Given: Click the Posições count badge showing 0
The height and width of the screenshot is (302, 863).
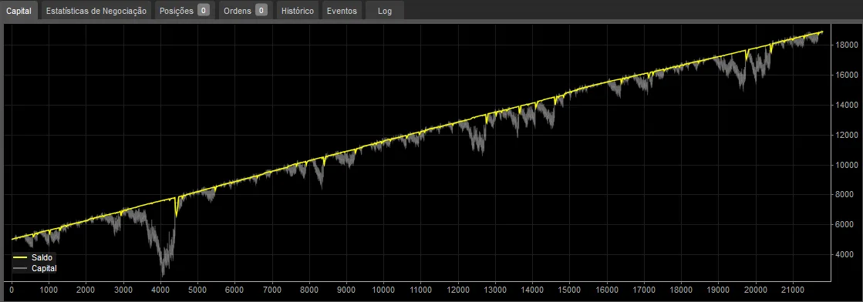Looking at the screenshot, I should 204,11.
